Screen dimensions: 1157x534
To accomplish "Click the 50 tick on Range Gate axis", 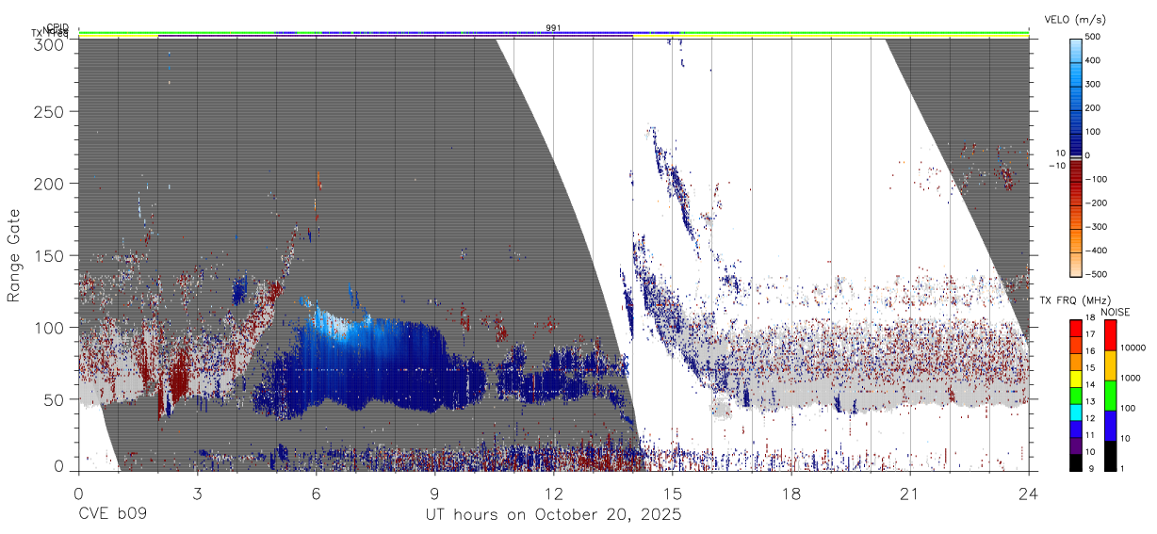I will coord(56,399).
